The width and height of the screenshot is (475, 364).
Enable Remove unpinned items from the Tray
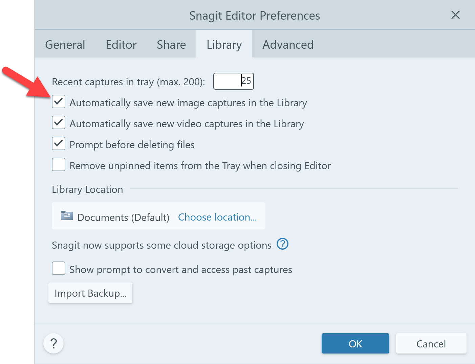pos(59,165)
